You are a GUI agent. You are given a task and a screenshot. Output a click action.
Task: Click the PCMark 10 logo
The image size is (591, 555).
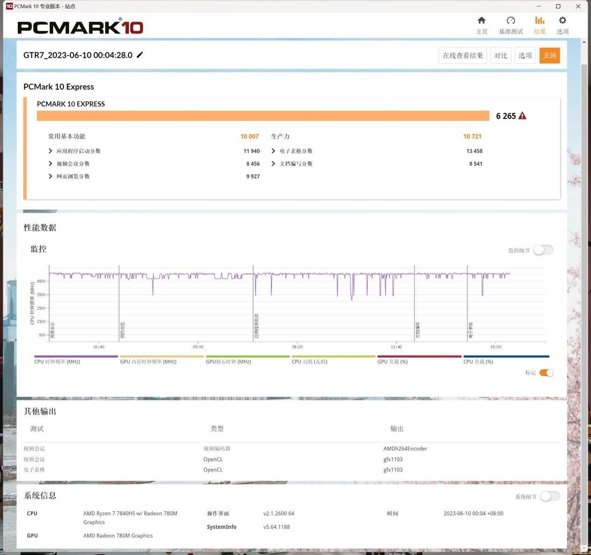coord(80,27)
